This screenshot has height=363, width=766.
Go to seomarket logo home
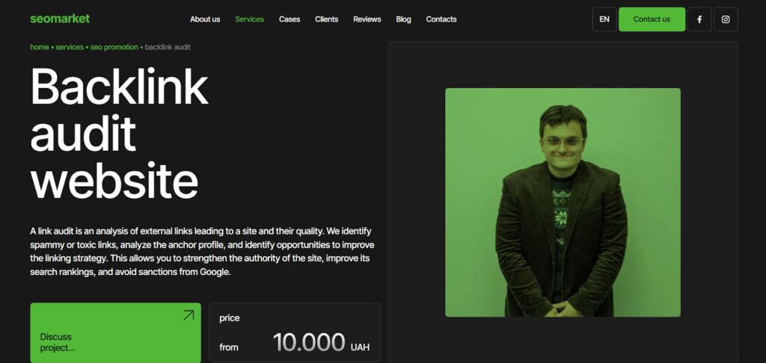coord(60,19)
